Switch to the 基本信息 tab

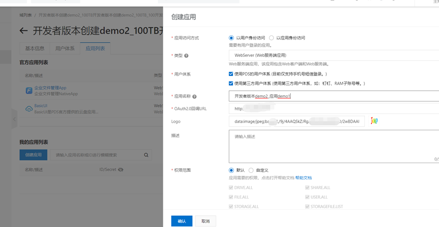(35, 48)
